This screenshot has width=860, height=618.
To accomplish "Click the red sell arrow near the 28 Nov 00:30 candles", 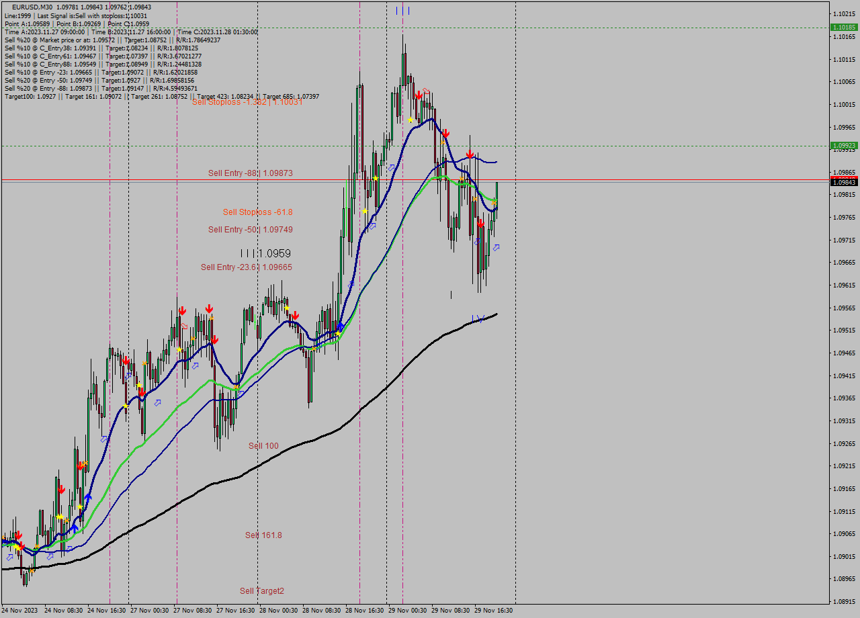I will pyautogui.click(x=295, y=314).
